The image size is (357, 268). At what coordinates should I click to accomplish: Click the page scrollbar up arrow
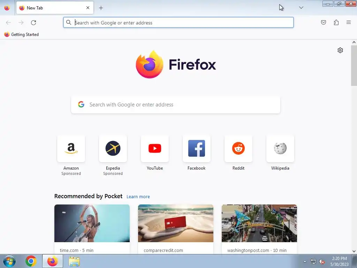tap(354, 42)
